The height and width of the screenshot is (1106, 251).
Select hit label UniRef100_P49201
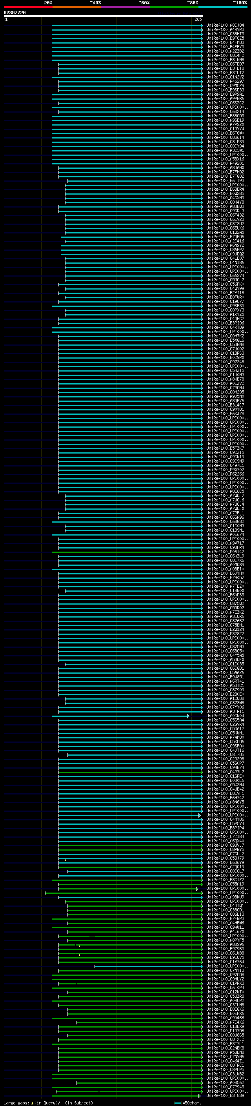click(225, 163)
